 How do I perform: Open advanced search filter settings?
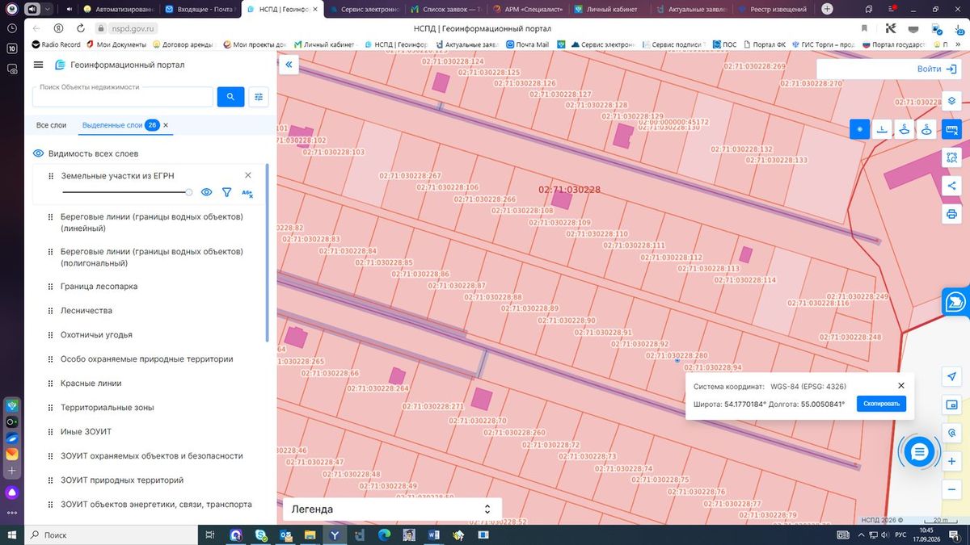[259, 97]
